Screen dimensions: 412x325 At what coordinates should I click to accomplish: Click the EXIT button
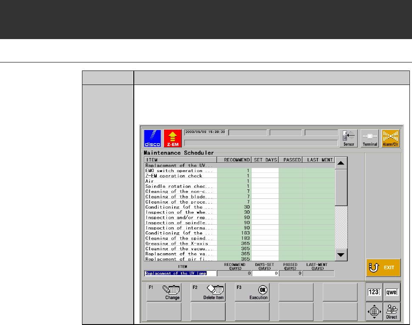coord(384,268)
